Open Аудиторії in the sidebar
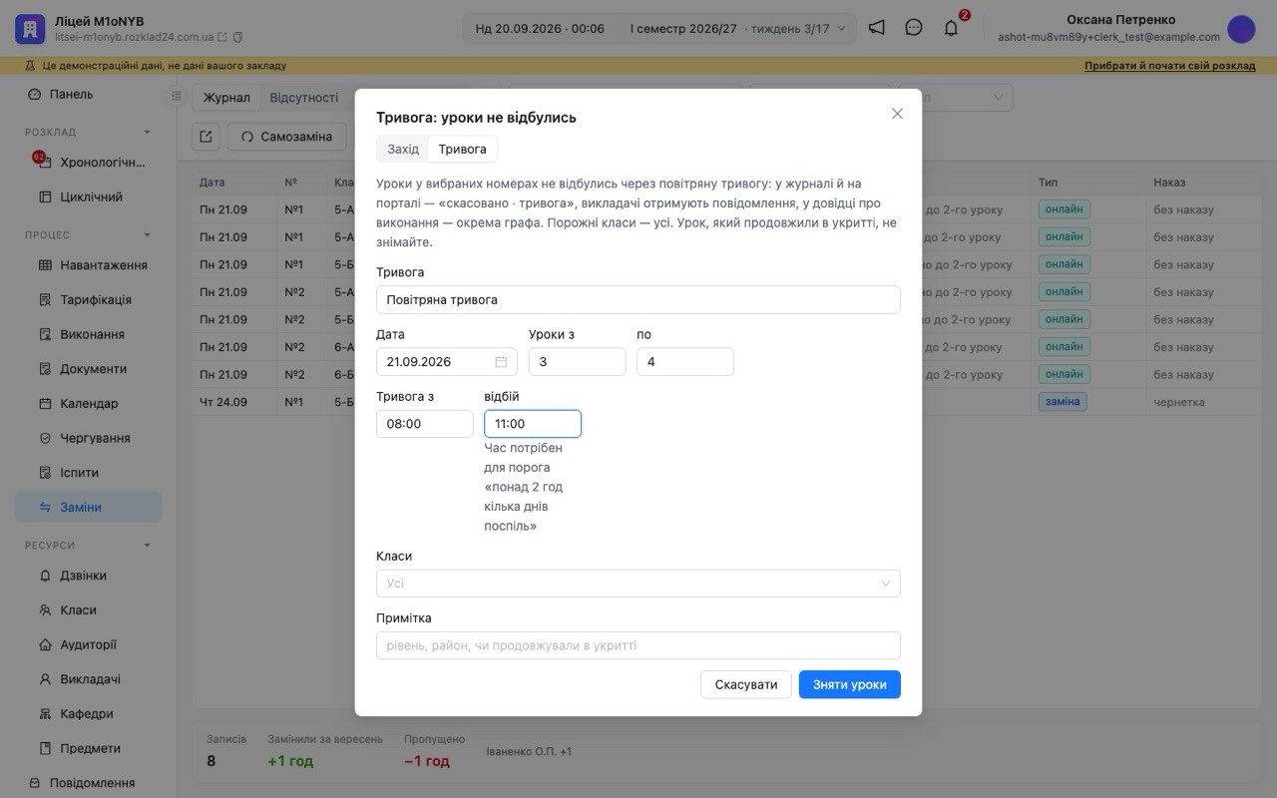The image size is (1277, 798). pos(88,644)
